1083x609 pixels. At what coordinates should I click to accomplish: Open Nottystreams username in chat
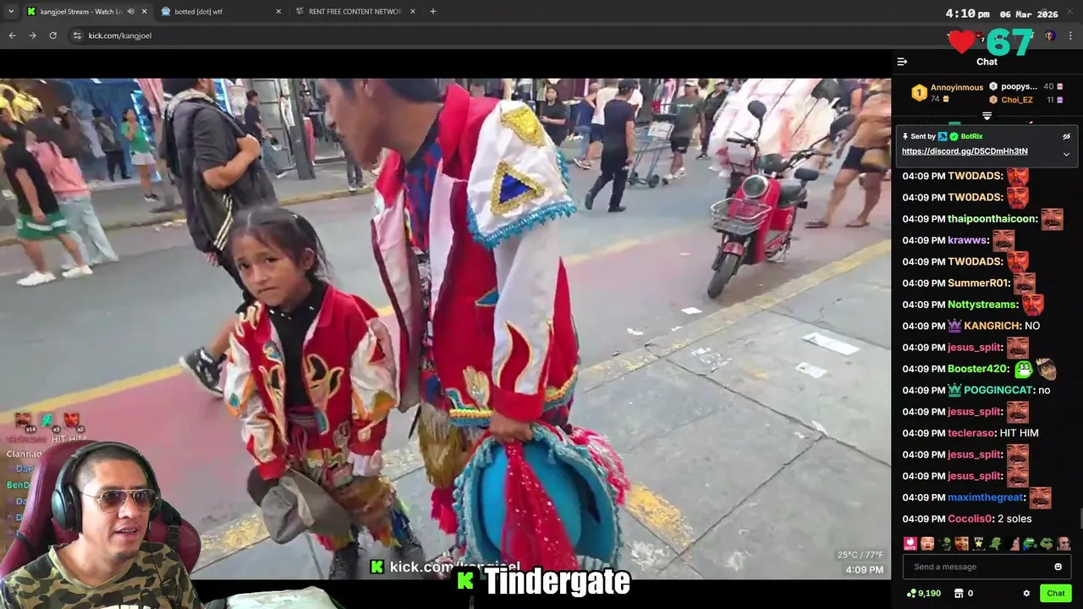(x=982, y=304)
